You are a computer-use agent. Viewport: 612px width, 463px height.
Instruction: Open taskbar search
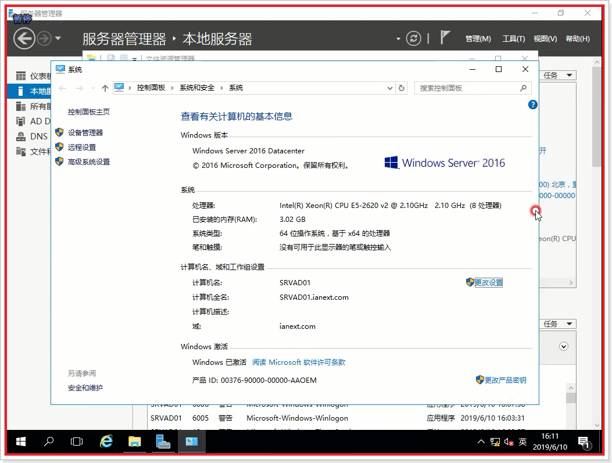point(49,442)
